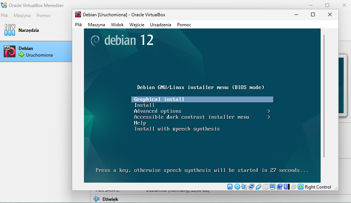Close the Debian VM window
This screenshot has width=351, height=203.
tap(330, 14)
